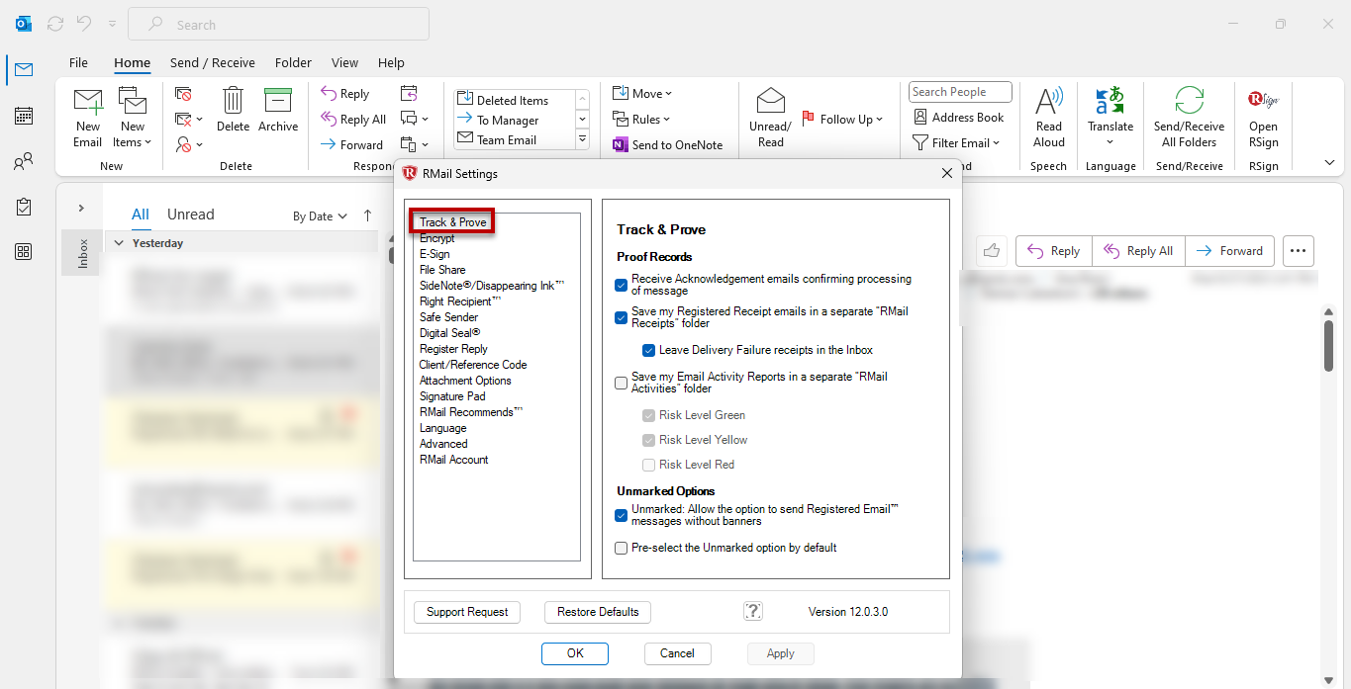The image size is (1351, 689).
Task: Click Forward button in reading pane
Action: 1229,251
